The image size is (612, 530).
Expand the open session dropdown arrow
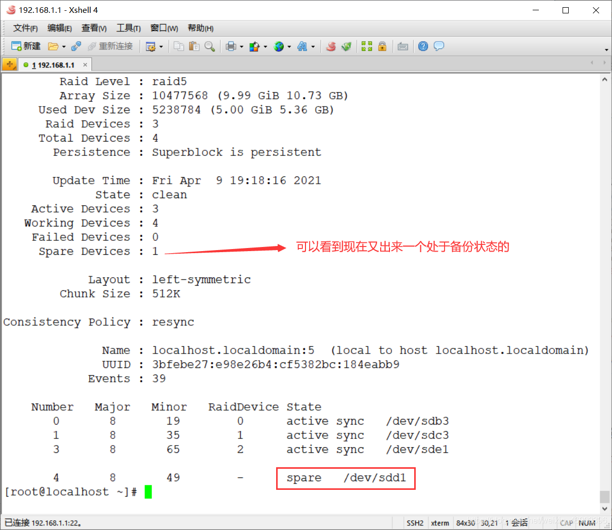(63, 47)
